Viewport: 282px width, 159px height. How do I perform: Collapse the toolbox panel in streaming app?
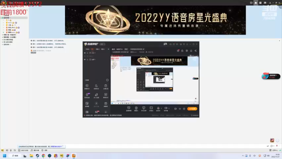tap(108, 80)
